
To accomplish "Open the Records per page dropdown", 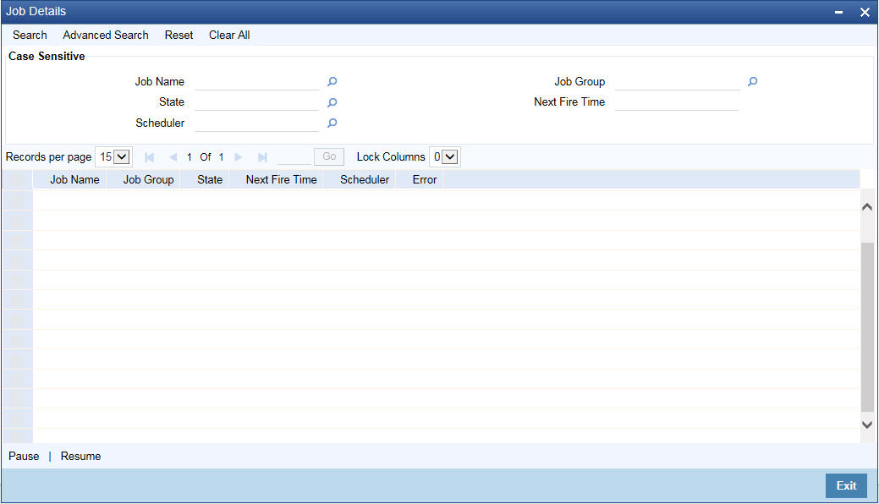I will point(114,157).
